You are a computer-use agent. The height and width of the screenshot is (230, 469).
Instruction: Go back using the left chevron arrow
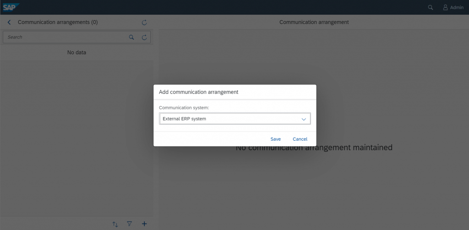coord(9,22)
